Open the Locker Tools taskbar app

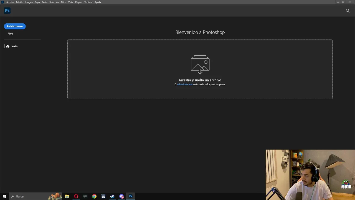pos(85,196)
